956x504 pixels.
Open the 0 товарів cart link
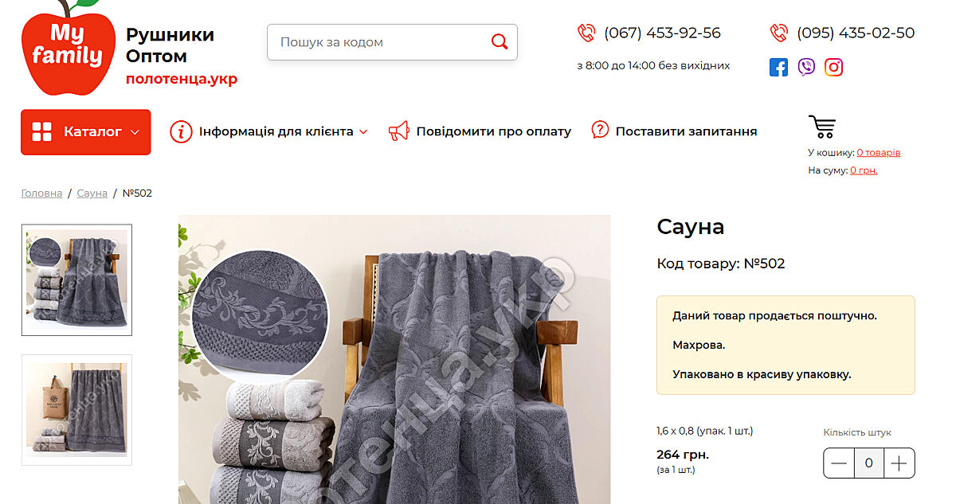pyautogui.click(x=879, y=152)
